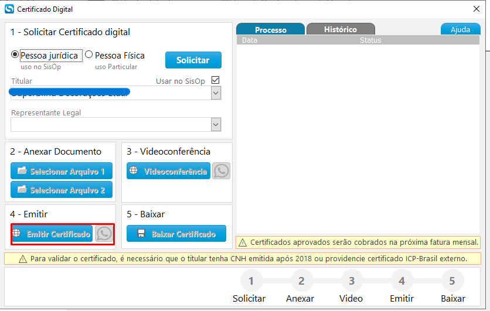Click the Ajuda help button

[x=460, y=29]
